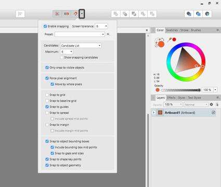This screenshot has height=187, width=221.
Task: Open Color opacity percentage dropdown arrow
Action: tap(215, 90)
